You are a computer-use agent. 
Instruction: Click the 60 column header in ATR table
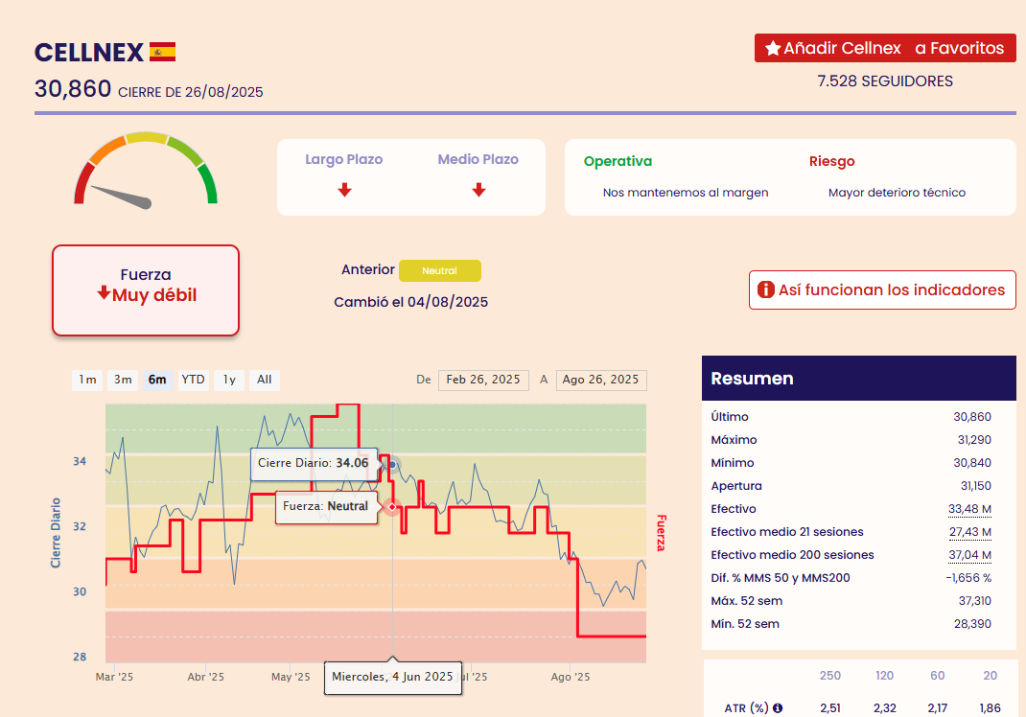point(938,676)
